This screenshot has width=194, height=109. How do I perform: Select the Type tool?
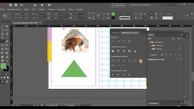point(2,38)
